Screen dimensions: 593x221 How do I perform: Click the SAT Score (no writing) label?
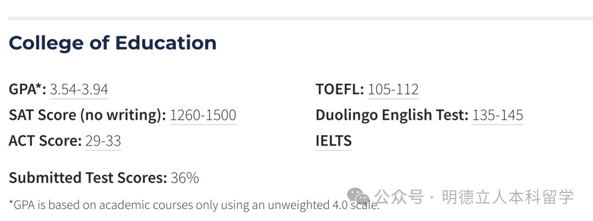tap(87, 115)
